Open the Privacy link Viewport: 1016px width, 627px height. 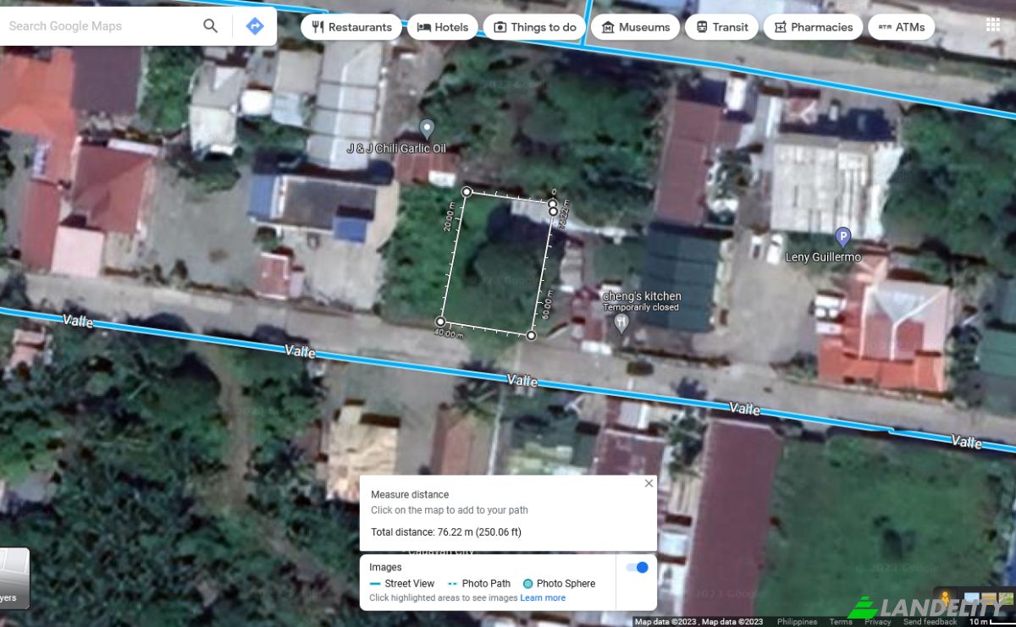pos(878,622)
